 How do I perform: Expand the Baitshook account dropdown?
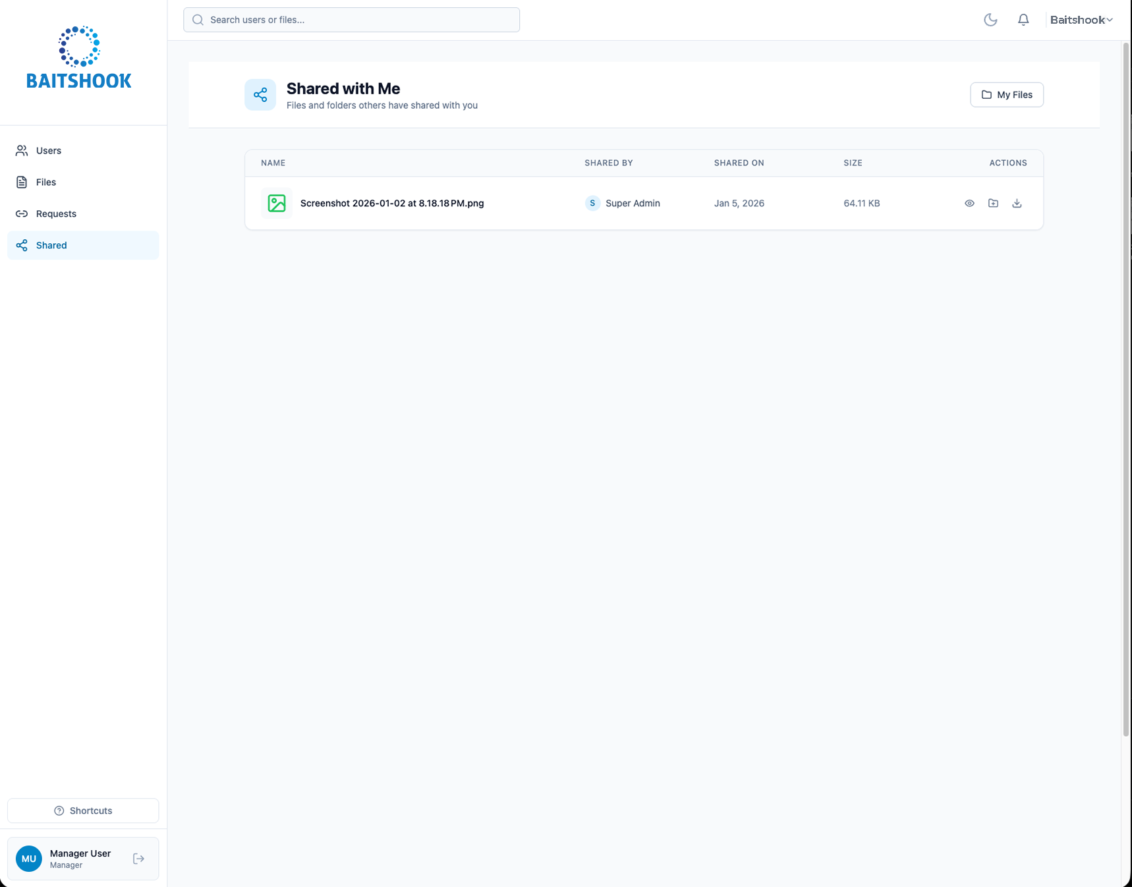coord(1081,20)
